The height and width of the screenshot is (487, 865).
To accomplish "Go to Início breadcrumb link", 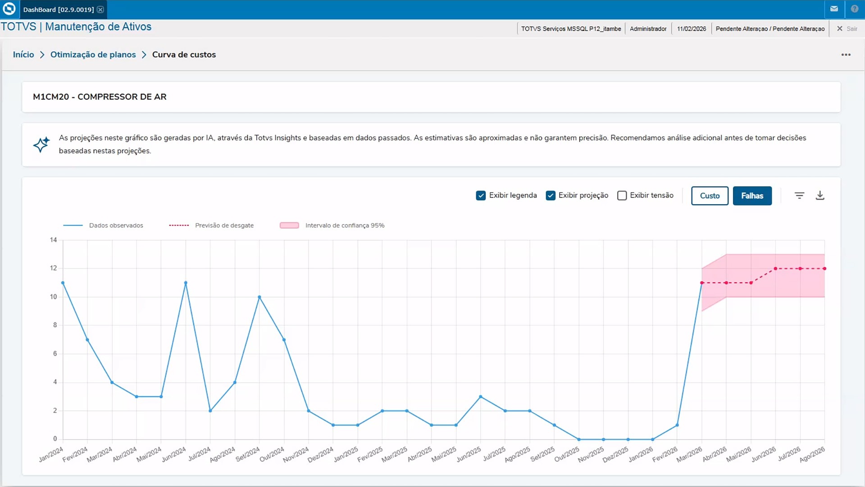I will [23, 55].
